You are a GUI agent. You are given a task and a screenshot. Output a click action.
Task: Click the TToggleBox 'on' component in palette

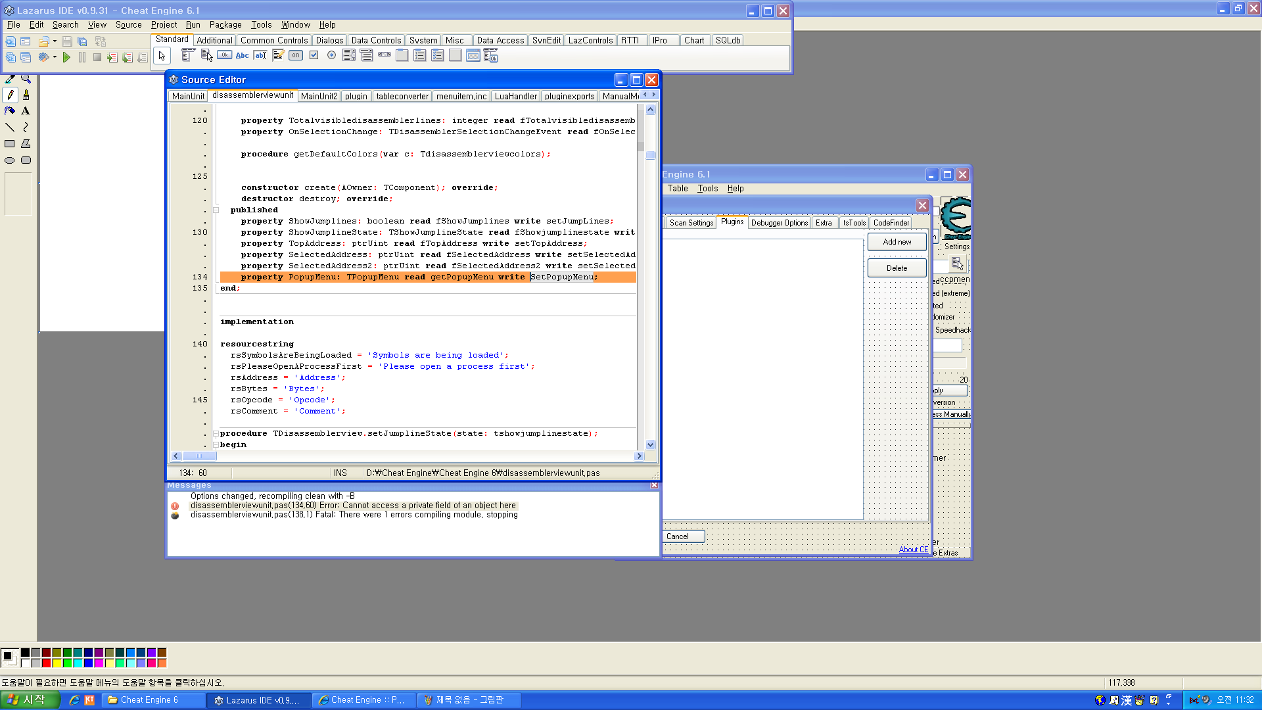coord(296,55)
